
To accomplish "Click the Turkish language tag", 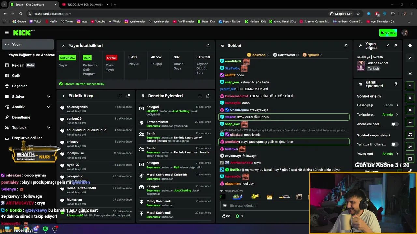I will point(373,69).
